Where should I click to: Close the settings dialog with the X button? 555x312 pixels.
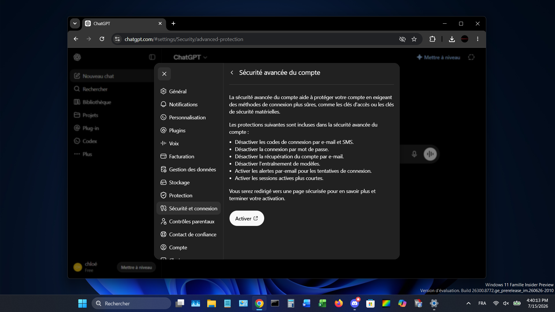point(164,74)
